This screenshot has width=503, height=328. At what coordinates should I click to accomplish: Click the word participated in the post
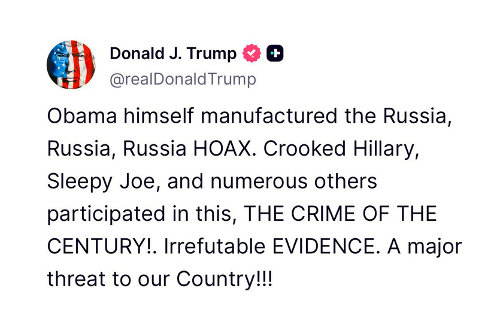coord(106,214)
